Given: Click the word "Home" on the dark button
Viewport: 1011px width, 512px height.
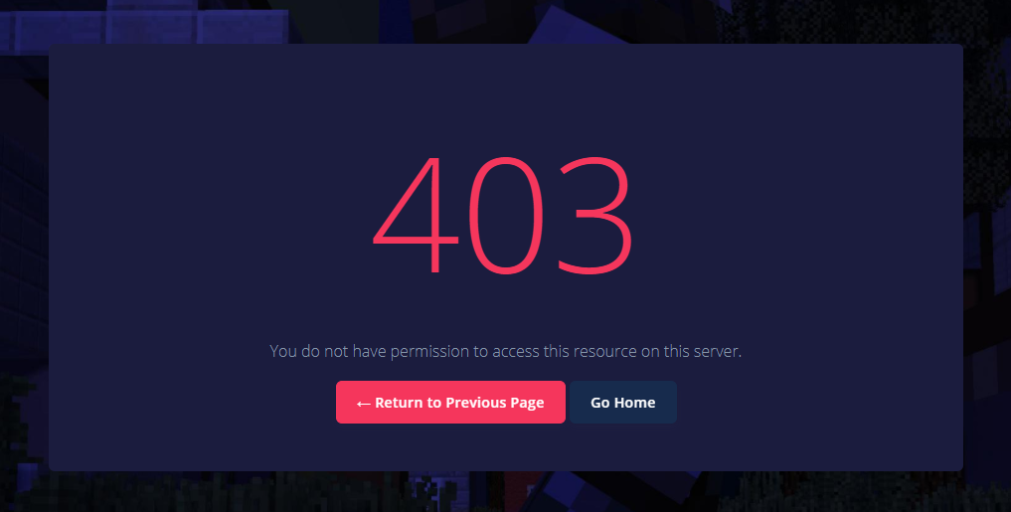Looking at the screenshot, I should [635, 403].
